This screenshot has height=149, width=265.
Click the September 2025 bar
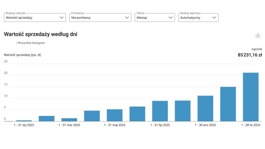tap(205, 108)
